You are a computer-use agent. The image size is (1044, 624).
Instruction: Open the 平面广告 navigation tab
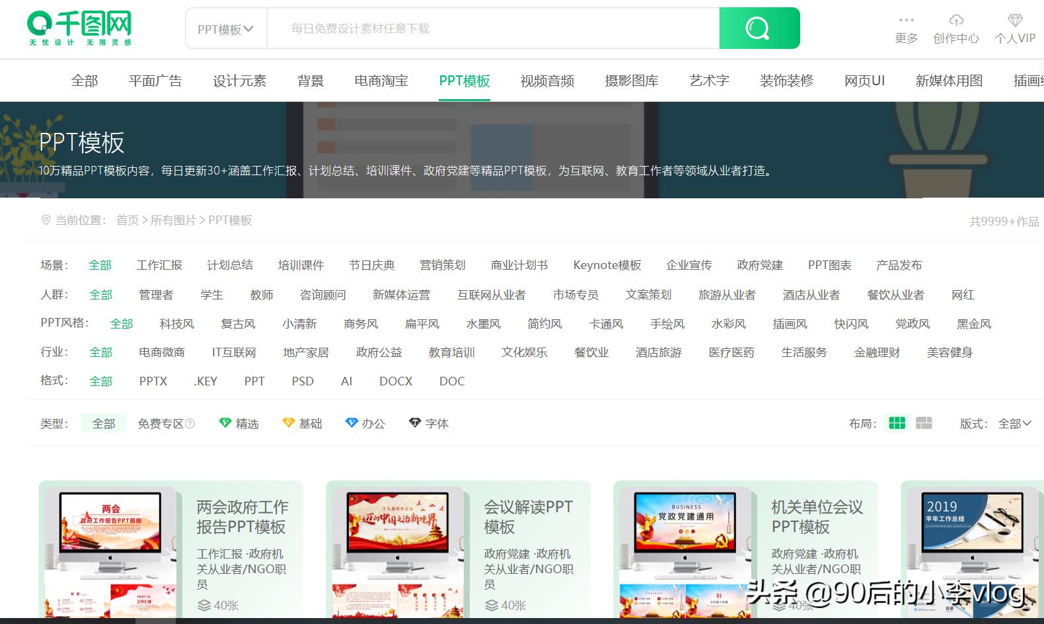click(155, 81)
